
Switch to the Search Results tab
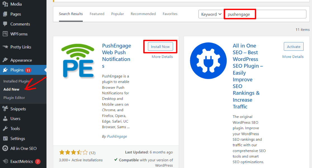click(x=71, y=14)
